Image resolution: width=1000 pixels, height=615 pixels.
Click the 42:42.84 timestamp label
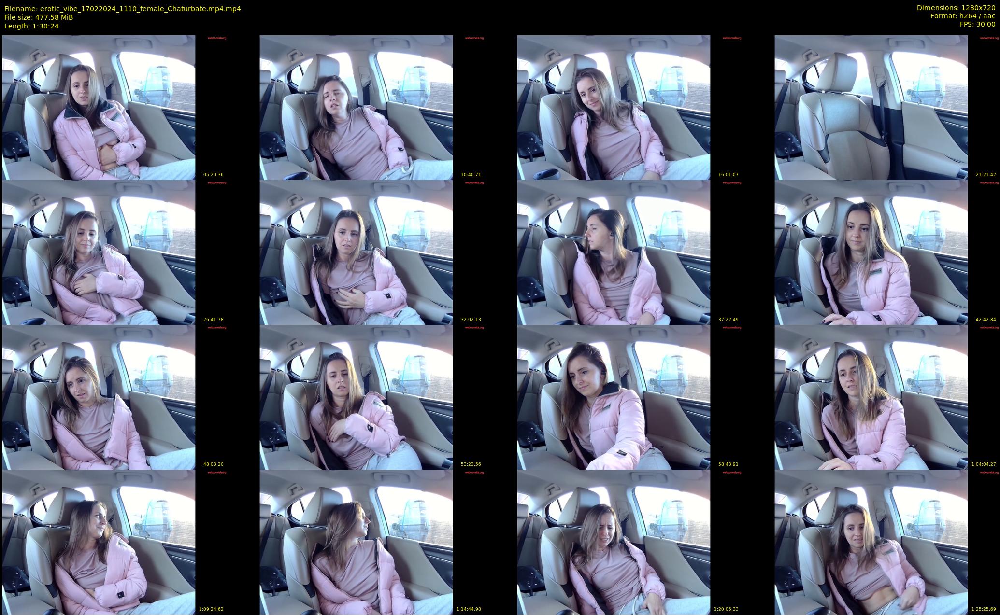(986, 320)
